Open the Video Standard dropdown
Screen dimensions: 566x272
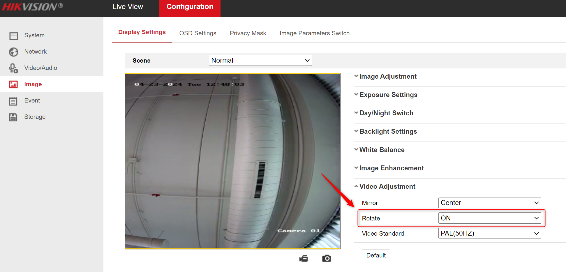[489, 233]
